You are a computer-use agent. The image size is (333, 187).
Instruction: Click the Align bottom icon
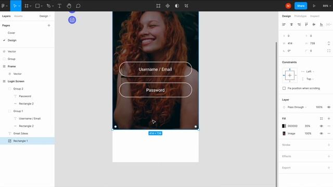[322, 24]
